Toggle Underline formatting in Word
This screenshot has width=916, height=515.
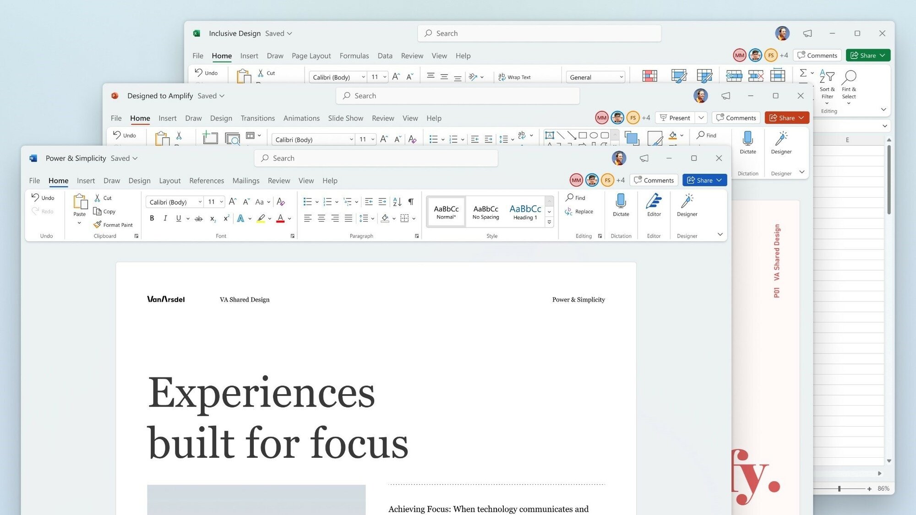click(x=177, y=218)
